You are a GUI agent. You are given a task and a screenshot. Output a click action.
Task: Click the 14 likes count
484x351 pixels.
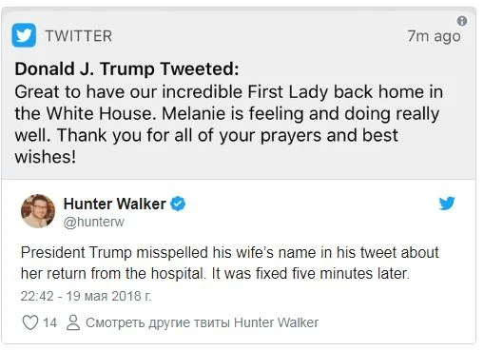49,322
